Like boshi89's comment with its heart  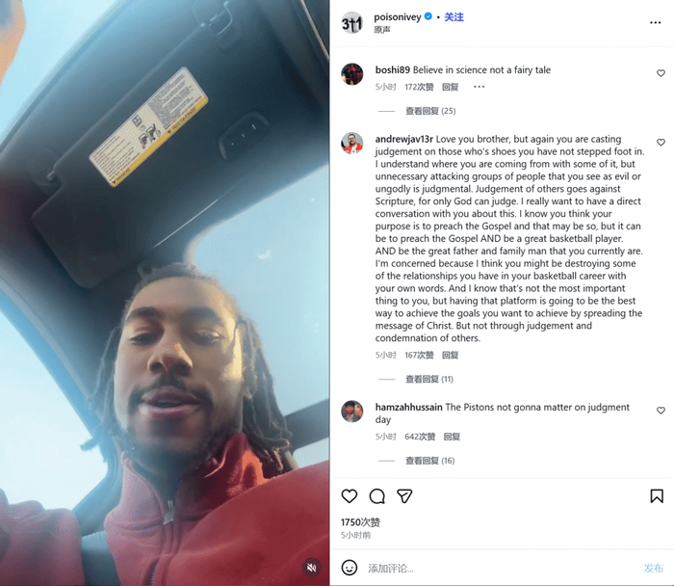(x=661, y=73)
